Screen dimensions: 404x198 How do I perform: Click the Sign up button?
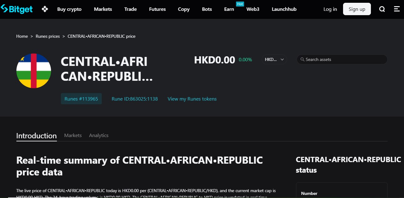[x=357, y=9]
